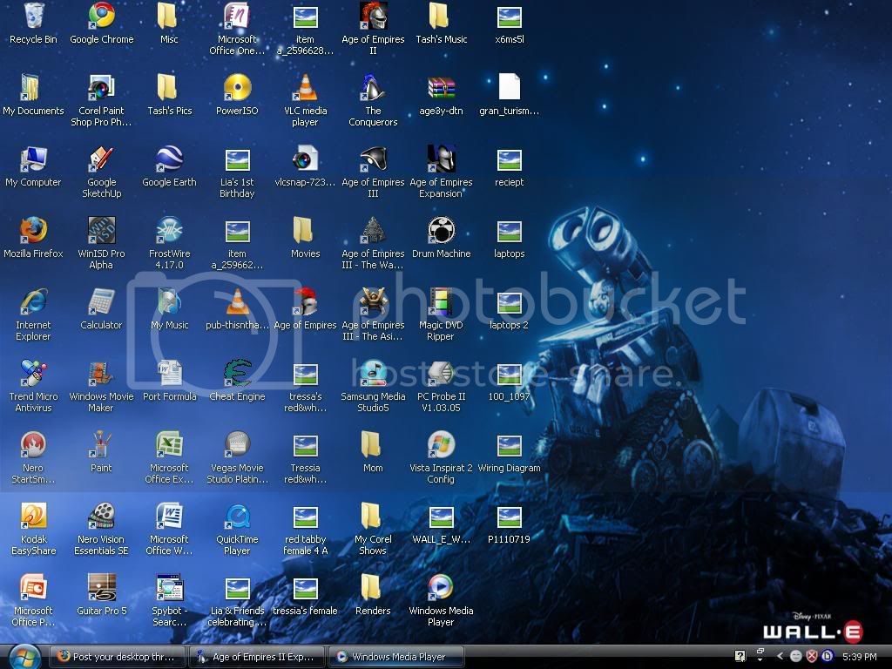Launch PowerISO from the desktop
This screenshot has width=892, height=669.
[237, 88]
